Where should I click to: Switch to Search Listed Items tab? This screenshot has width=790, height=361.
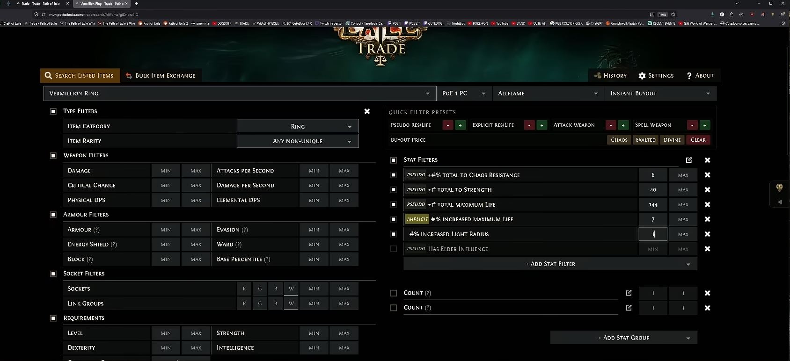80,76
